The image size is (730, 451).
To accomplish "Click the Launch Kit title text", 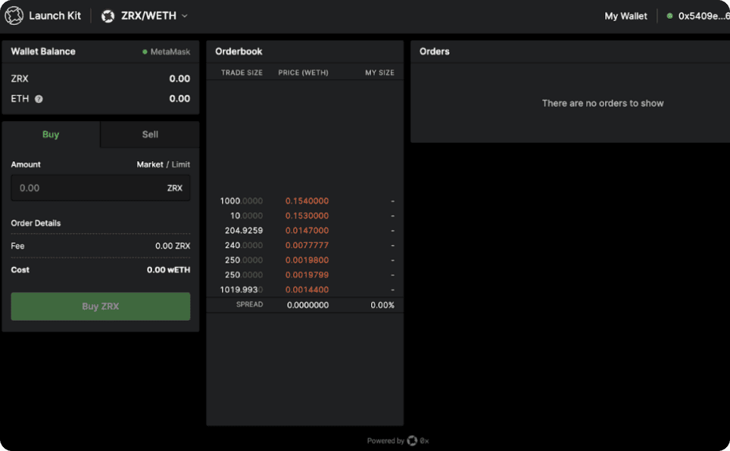I will click(x=55, y=16).
